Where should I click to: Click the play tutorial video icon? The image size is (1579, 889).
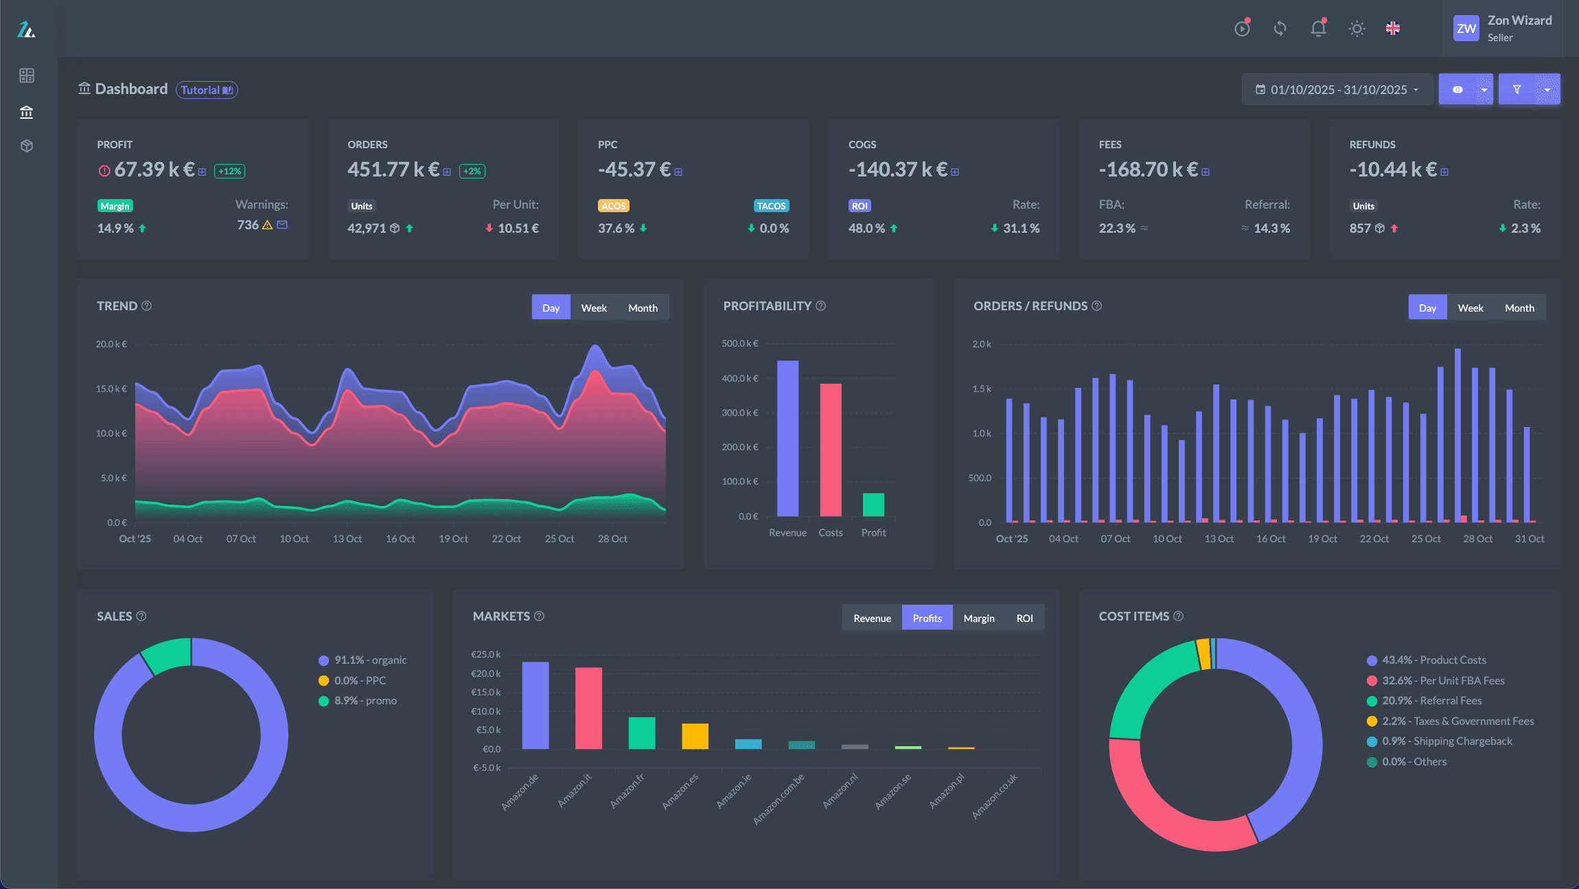click(1242, 28)
